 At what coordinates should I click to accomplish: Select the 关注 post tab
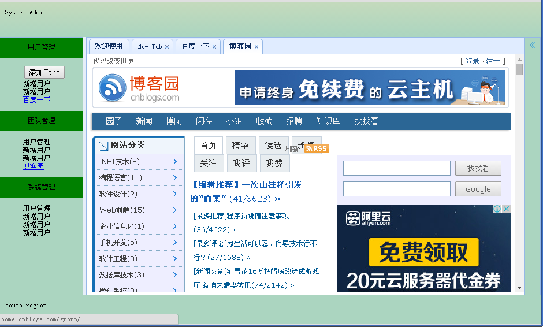208,163
